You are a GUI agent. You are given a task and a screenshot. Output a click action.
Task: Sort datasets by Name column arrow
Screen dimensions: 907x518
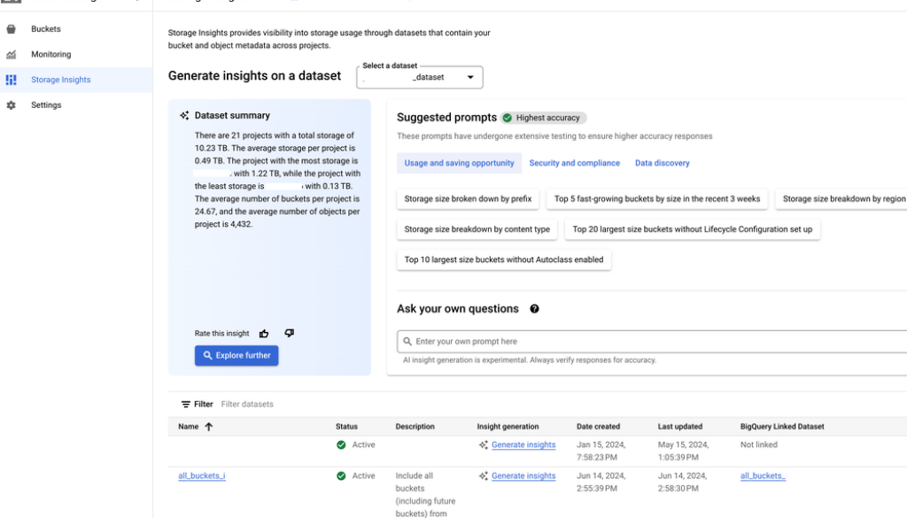pyautogui.click(x=209, y=427)
